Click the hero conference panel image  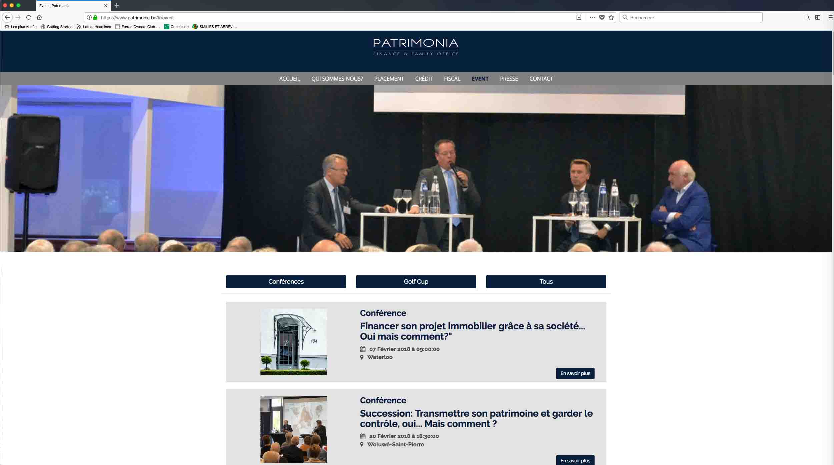point(416,168)
